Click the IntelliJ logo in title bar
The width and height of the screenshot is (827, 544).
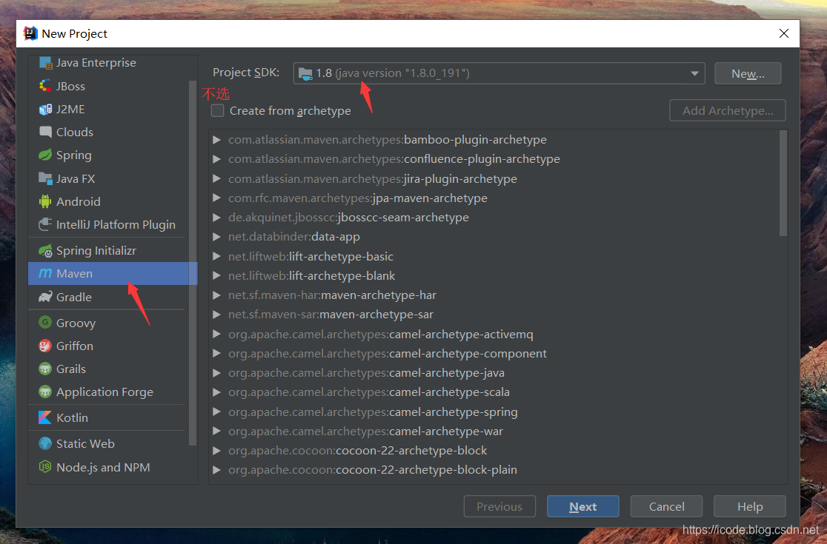(x=30, y=33)
